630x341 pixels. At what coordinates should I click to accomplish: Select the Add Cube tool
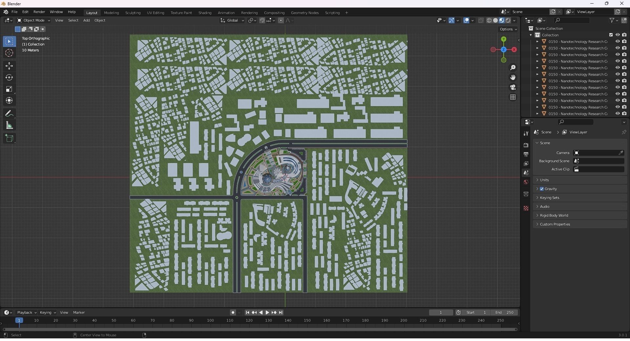pos(9,138)
